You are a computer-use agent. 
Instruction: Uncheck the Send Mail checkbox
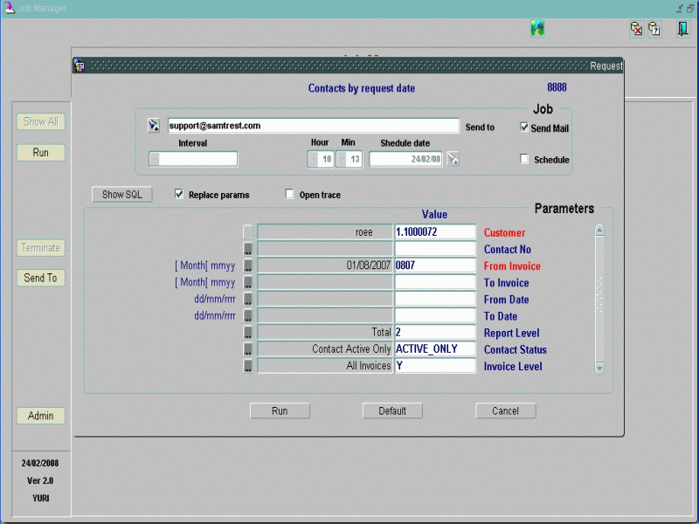click(x=524, y=128)
